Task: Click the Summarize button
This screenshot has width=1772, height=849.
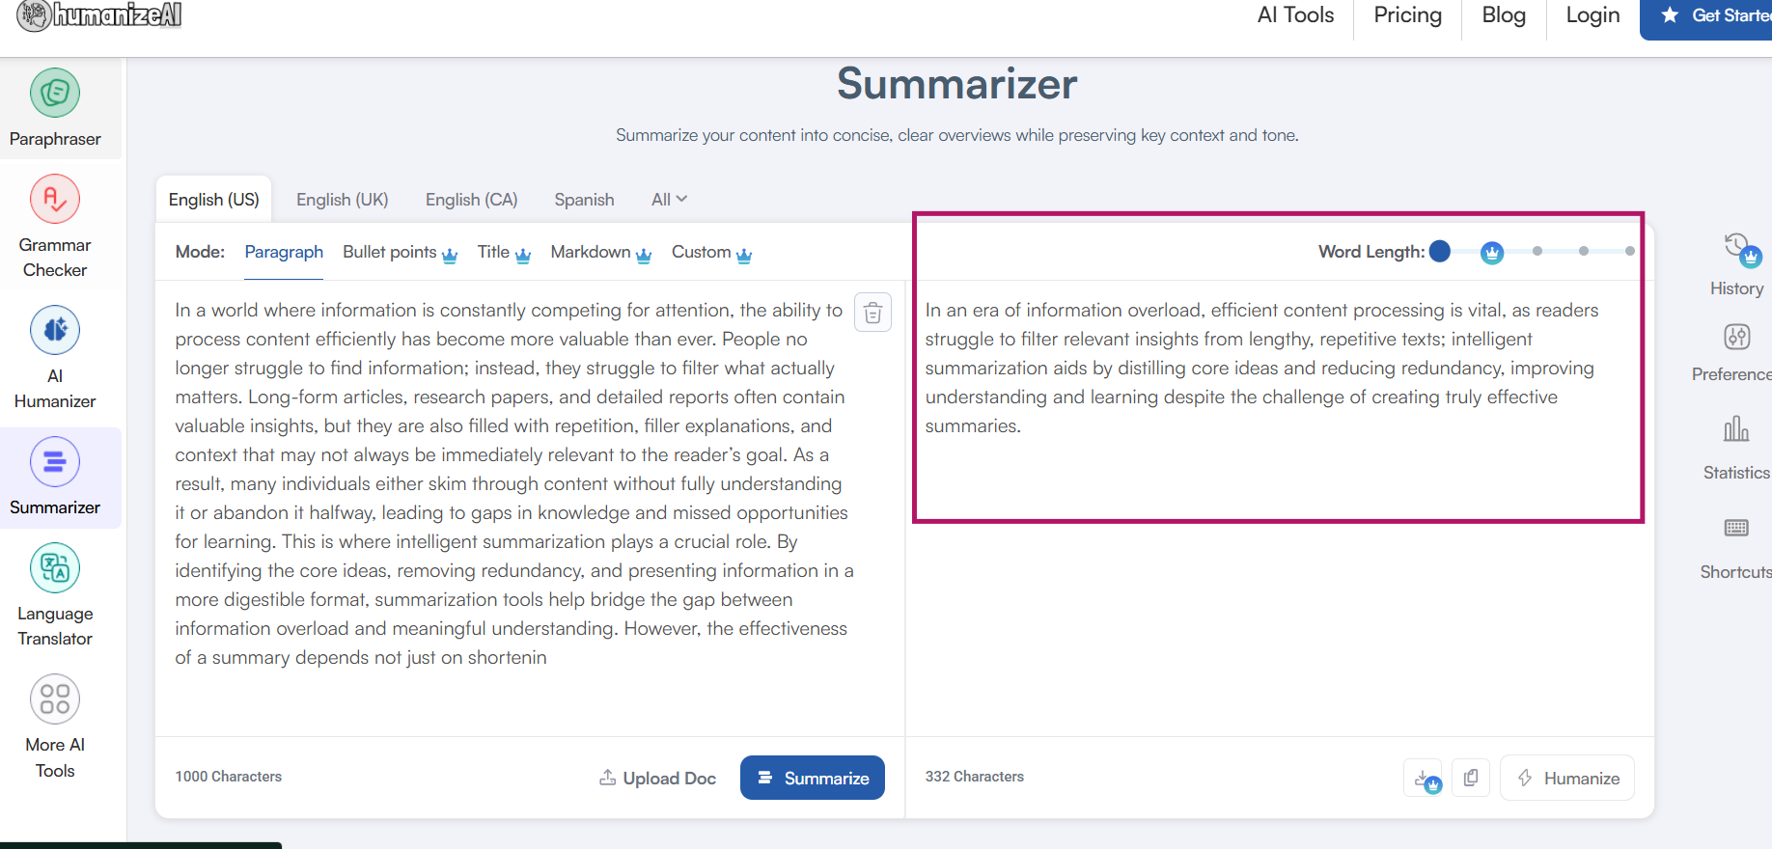Action: coord(813,778)
